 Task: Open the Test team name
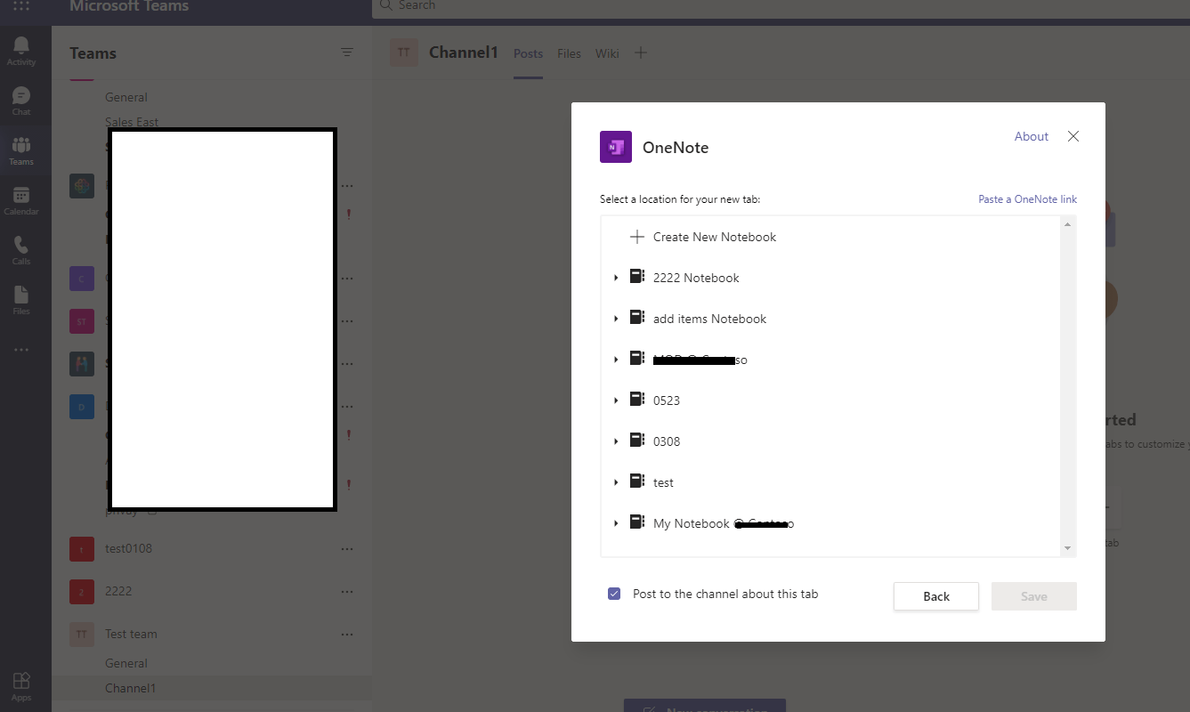point(131,634)
